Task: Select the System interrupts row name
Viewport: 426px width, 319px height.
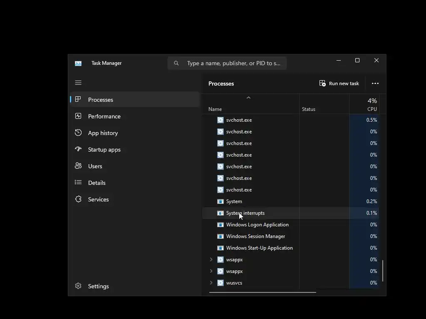Action: pos(245,213)
